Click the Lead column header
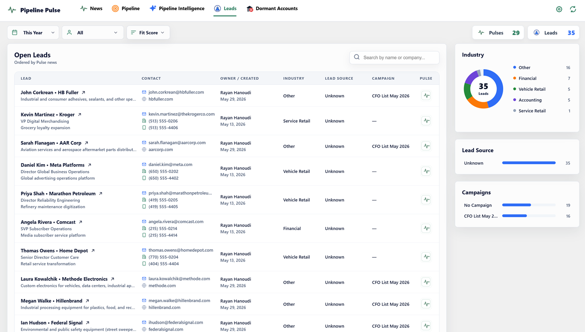 coord(26,78)
